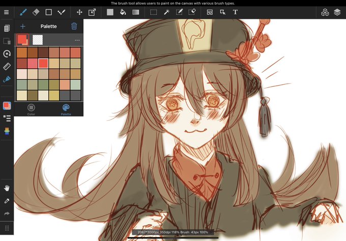
Task: Pick the darkest brown palette swatch
Action: pyautogui.click(x=43, y=53)
